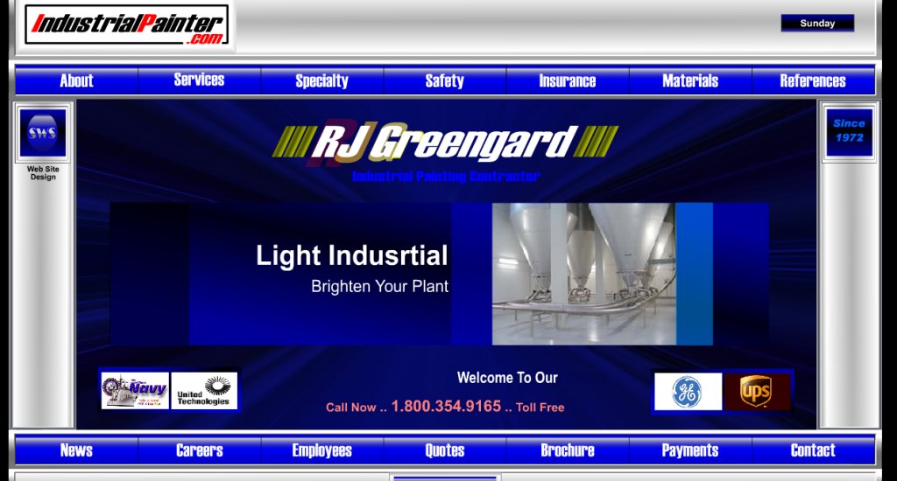Click the Web Site Design caption

click(43, 173)
